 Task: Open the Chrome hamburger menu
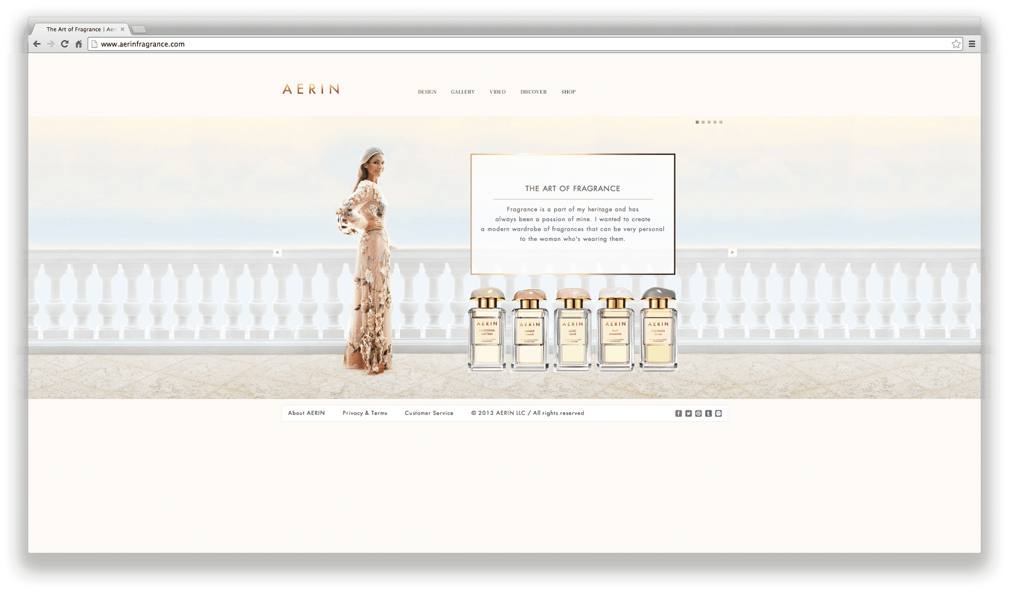pyautogui.click(x=972, y=44)
